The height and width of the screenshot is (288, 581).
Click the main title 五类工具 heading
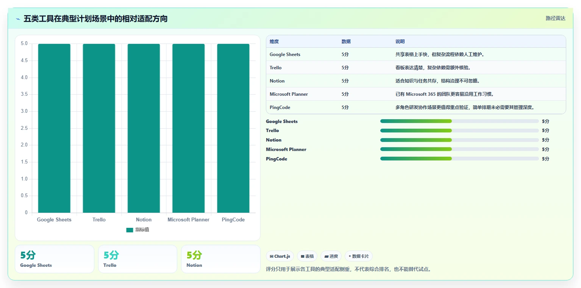tap(95, 19)
